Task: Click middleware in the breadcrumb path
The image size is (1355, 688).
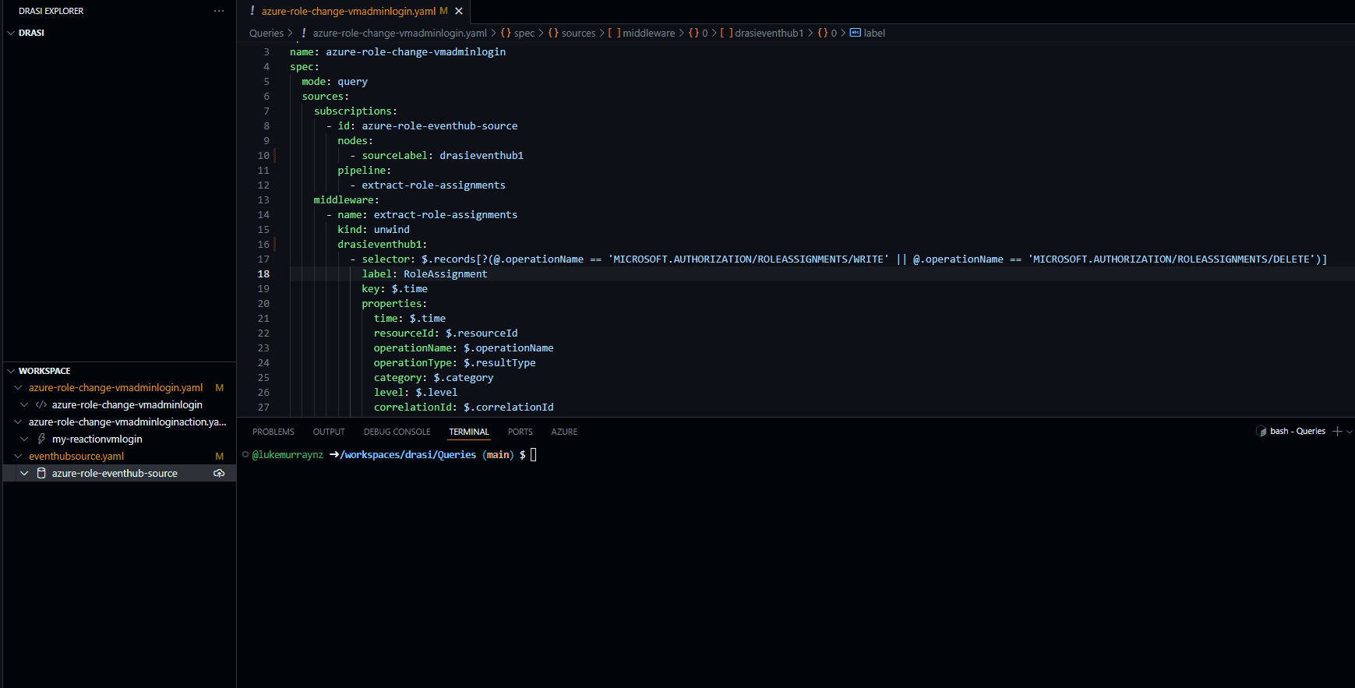Action: pos(648,33)
